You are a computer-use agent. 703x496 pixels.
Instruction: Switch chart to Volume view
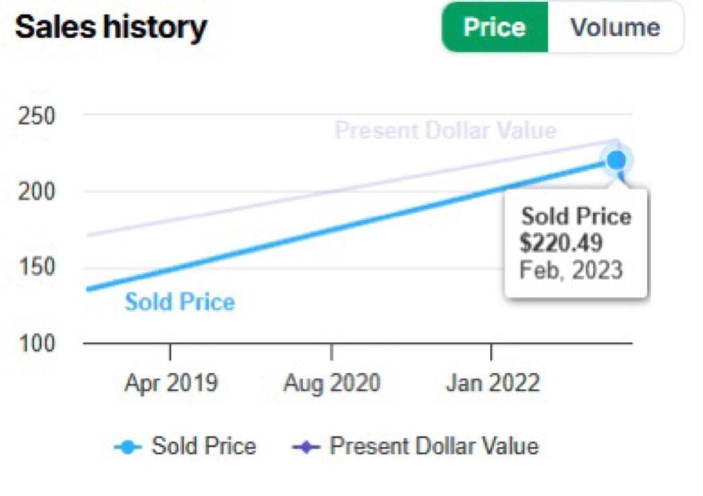tap(614, 27)
